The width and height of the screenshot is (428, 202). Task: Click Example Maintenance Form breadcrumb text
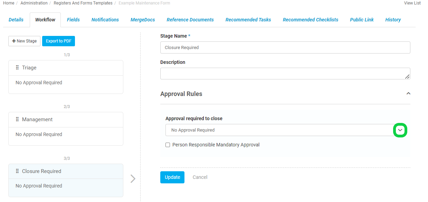coord(144,3)
